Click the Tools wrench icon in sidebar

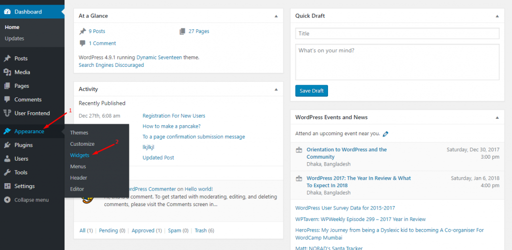coord(7,173)
